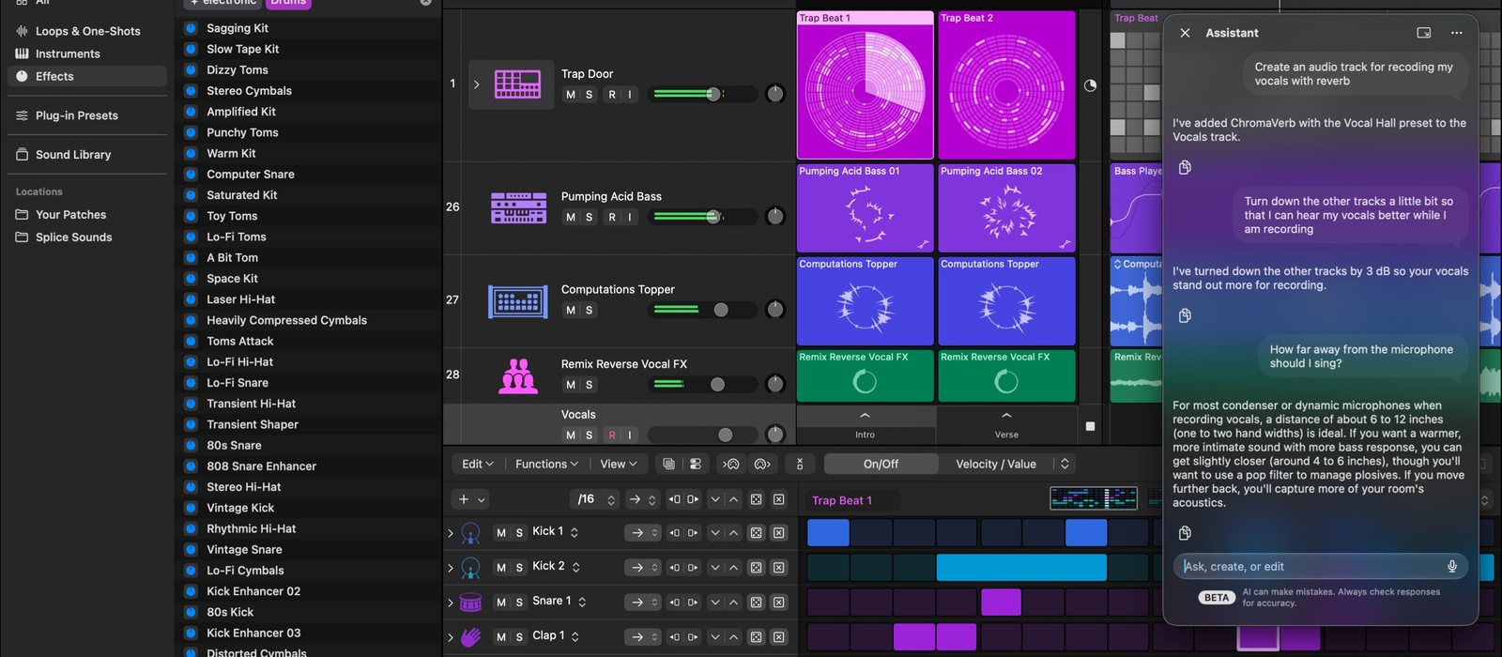Click the Kick 1 drum icon
The image size is (1502, 657).
pos(471,533)
